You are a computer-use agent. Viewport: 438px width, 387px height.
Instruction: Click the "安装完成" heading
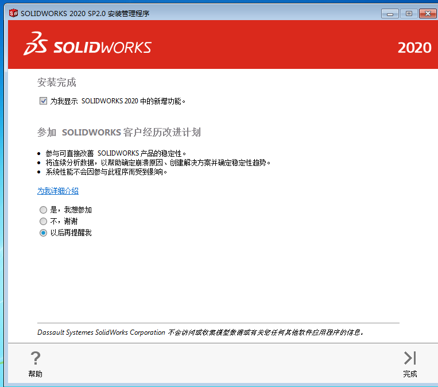tap(57, 83)
